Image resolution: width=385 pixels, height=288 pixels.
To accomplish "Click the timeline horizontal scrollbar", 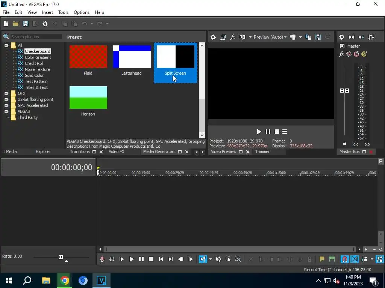I will [x=230, y=249].
